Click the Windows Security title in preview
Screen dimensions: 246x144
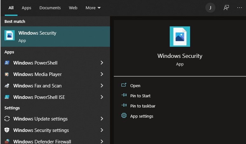click(x=180, y=56)
